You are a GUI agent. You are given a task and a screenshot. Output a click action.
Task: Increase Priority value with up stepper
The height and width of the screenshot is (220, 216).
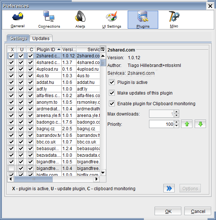coord(176,122)
